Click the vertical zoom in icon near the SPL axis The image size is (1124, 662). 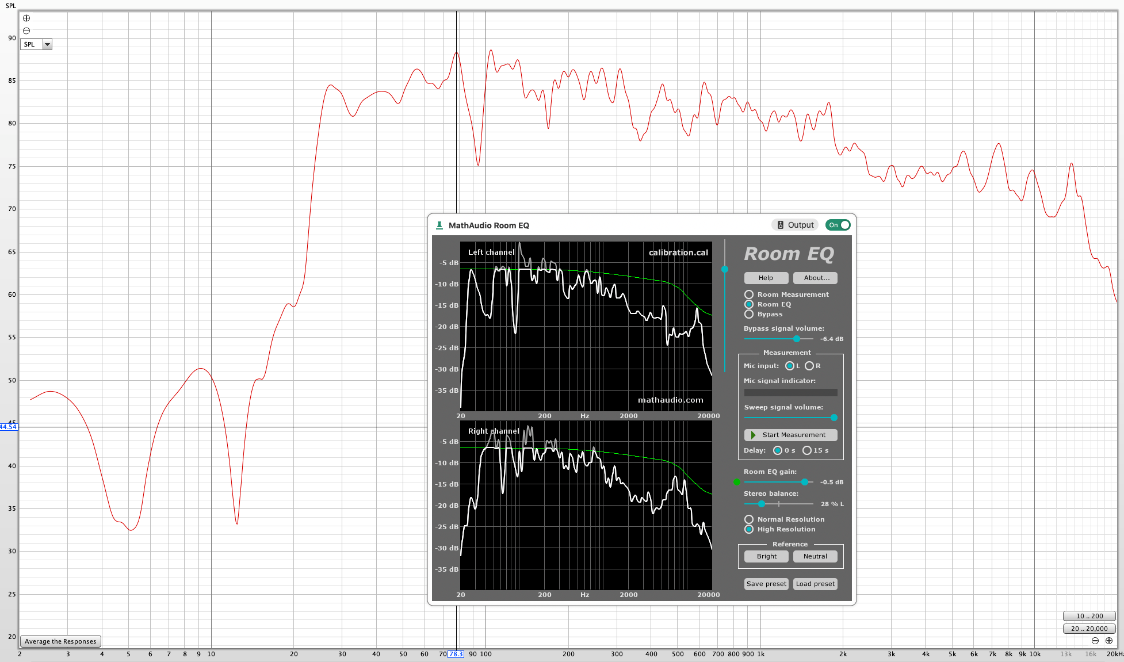coord(26,18)
